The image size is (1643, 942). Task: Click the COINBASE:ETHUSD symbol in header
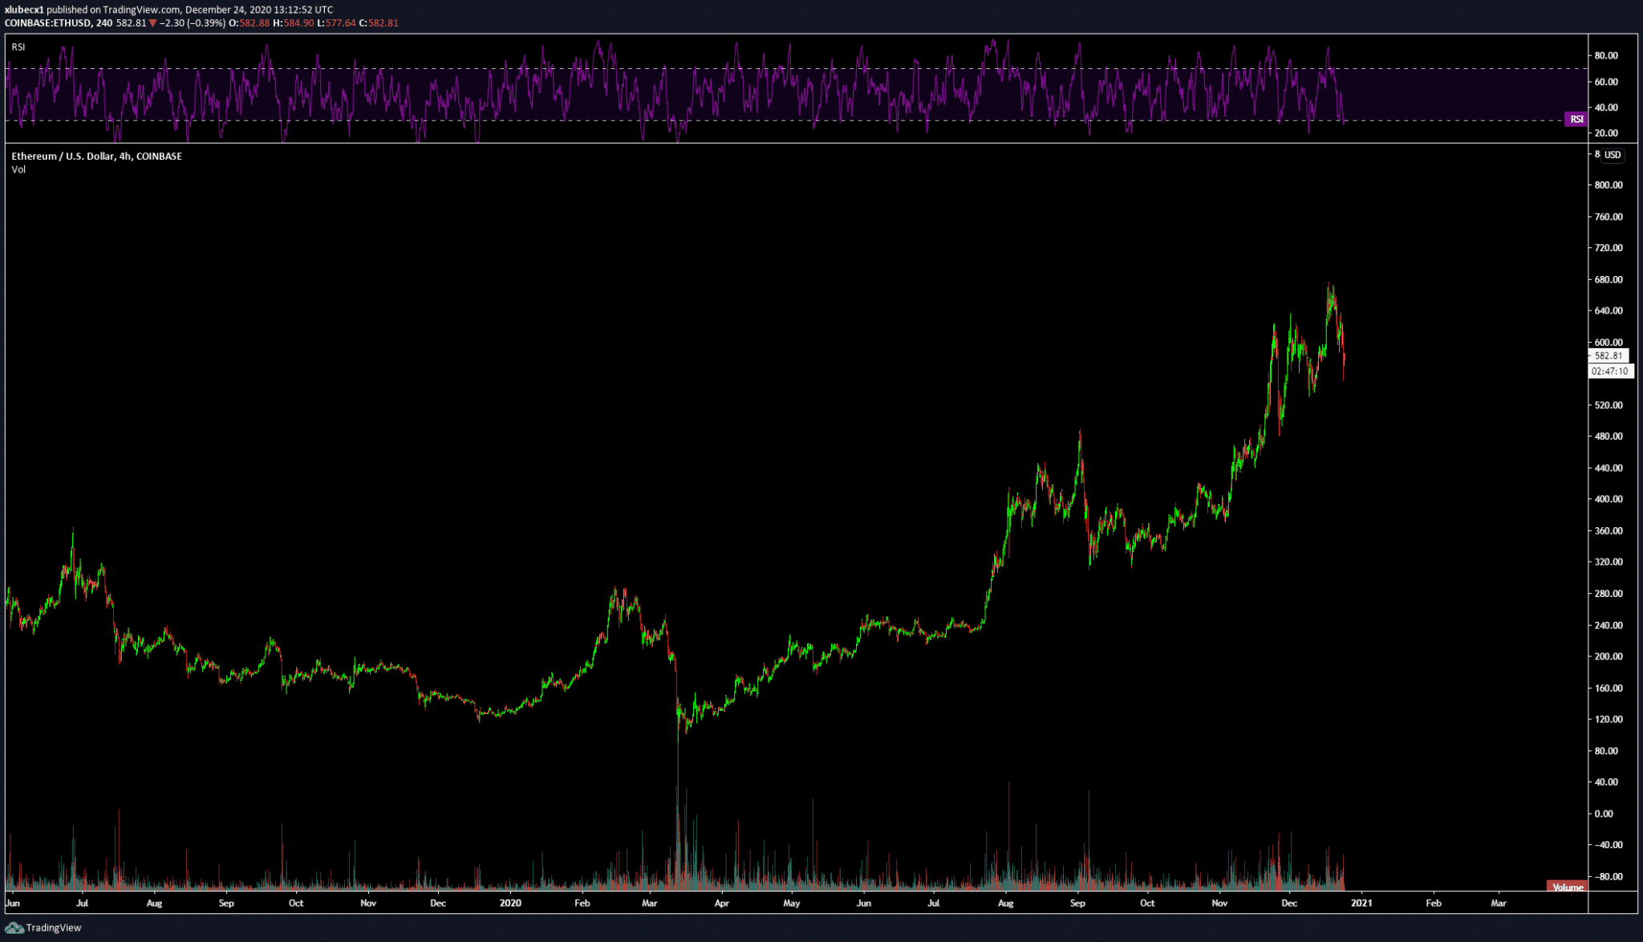47,23
